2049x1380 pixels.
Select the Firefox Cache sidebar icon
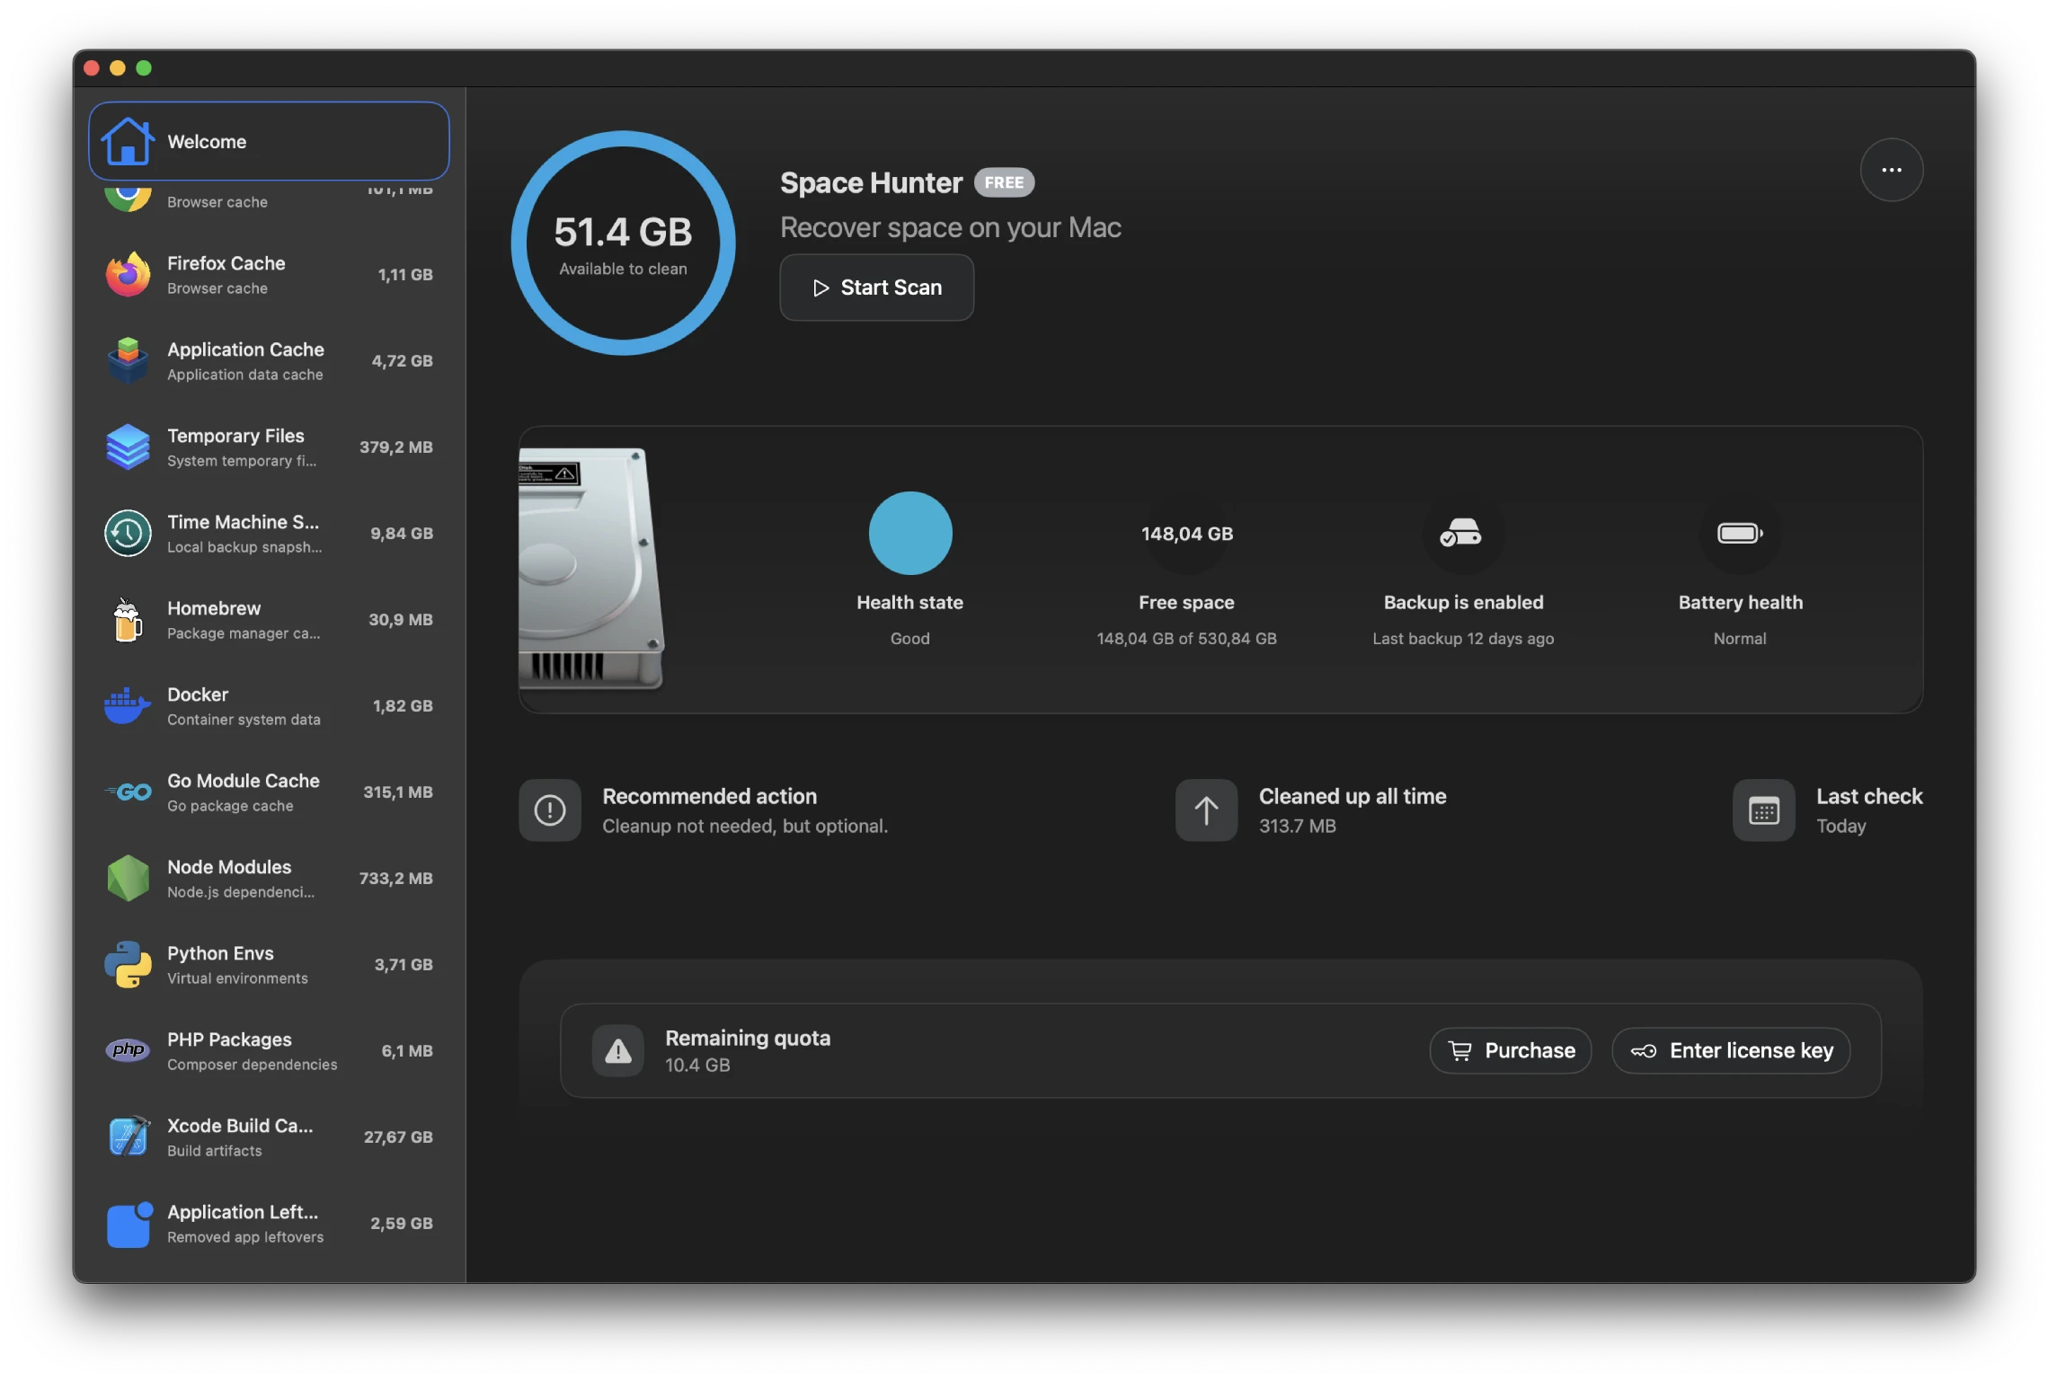tap(128, 274)
